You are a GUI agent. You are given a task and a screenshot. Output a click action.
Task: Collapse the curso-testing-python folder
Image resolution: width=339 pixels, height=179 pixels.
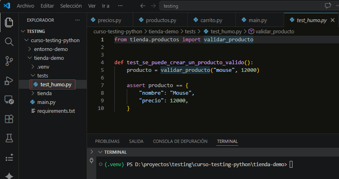coord(26,40)
